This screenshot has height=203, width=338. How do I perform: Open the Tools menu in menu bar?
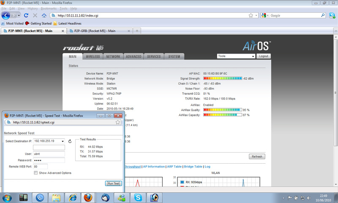coord(63,8)
